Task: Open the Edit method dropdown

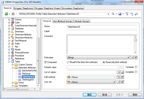Action: pos(114,77)
